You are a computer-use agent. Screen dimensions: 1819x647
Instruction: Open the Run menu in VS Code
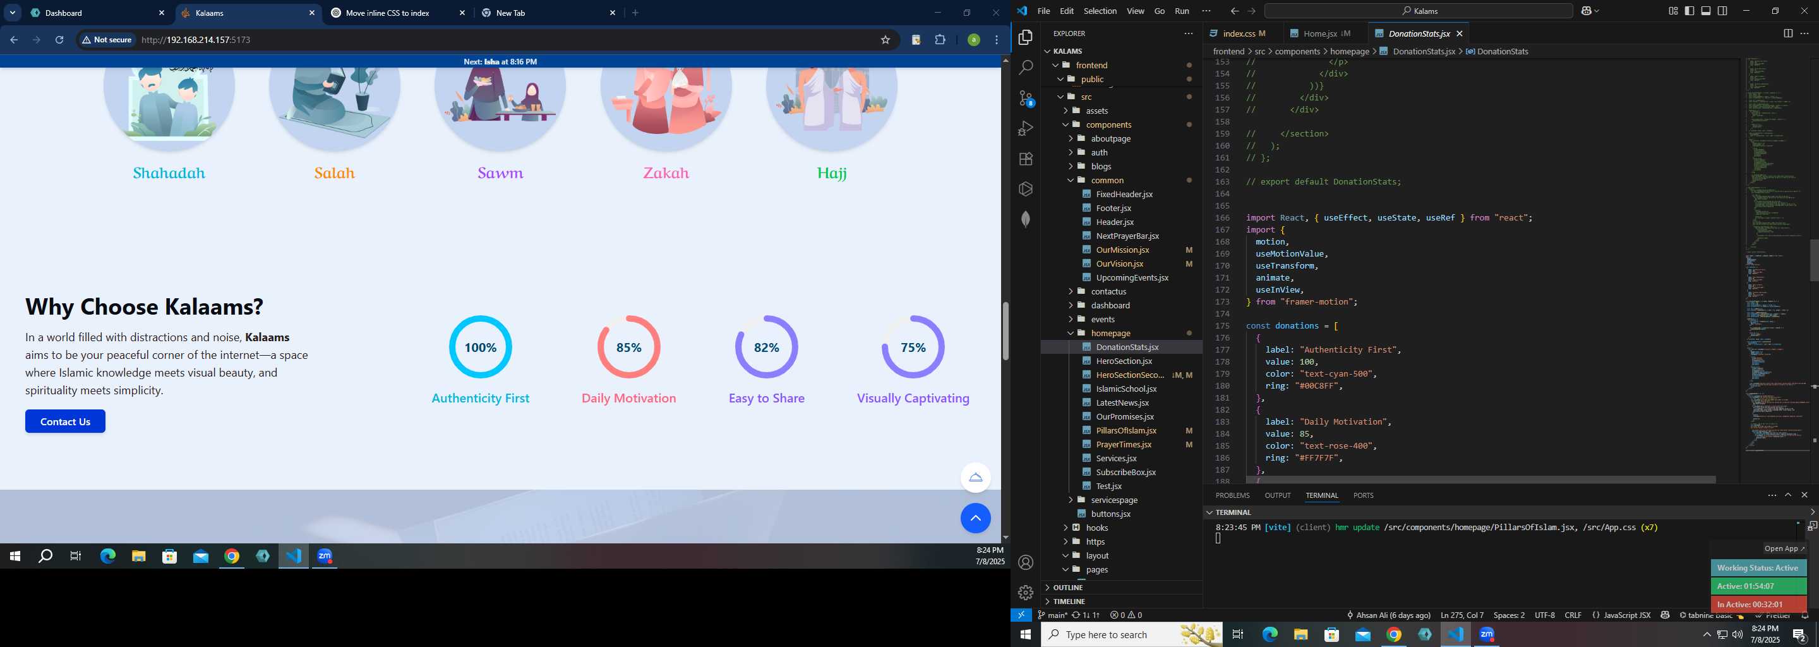click(x=1182, y=11)
